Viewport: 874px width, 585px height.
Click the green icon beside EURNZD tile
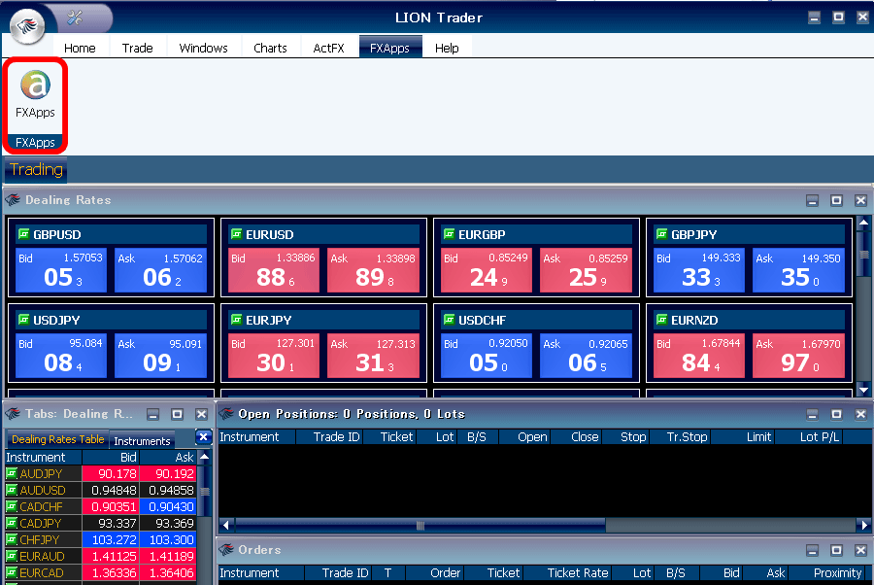(x=661, y=320)
